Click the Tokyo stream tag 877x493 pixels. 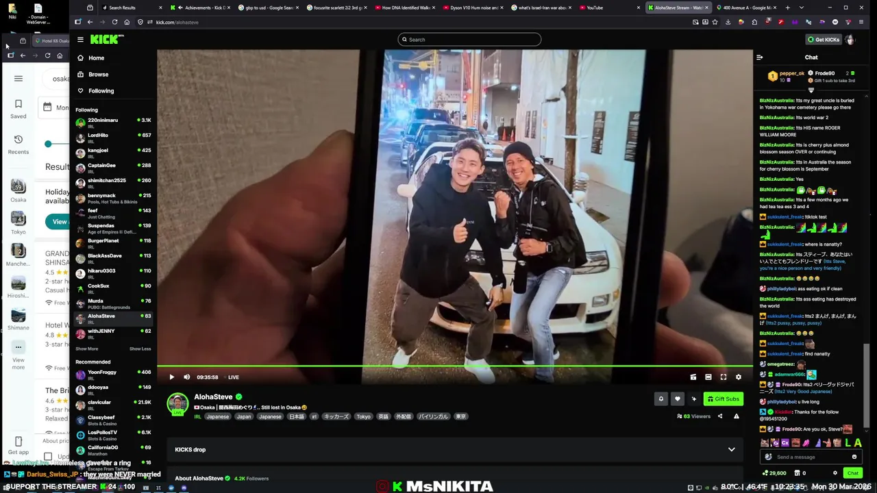coord(363,416)
